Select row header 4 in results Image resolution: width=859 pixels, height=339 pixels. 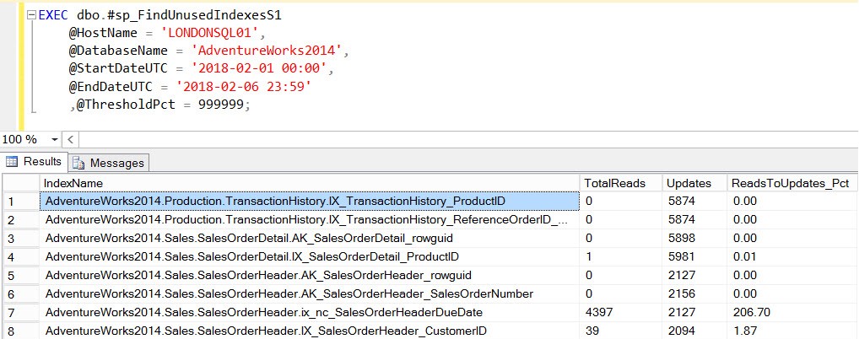[x=21, y=257]
